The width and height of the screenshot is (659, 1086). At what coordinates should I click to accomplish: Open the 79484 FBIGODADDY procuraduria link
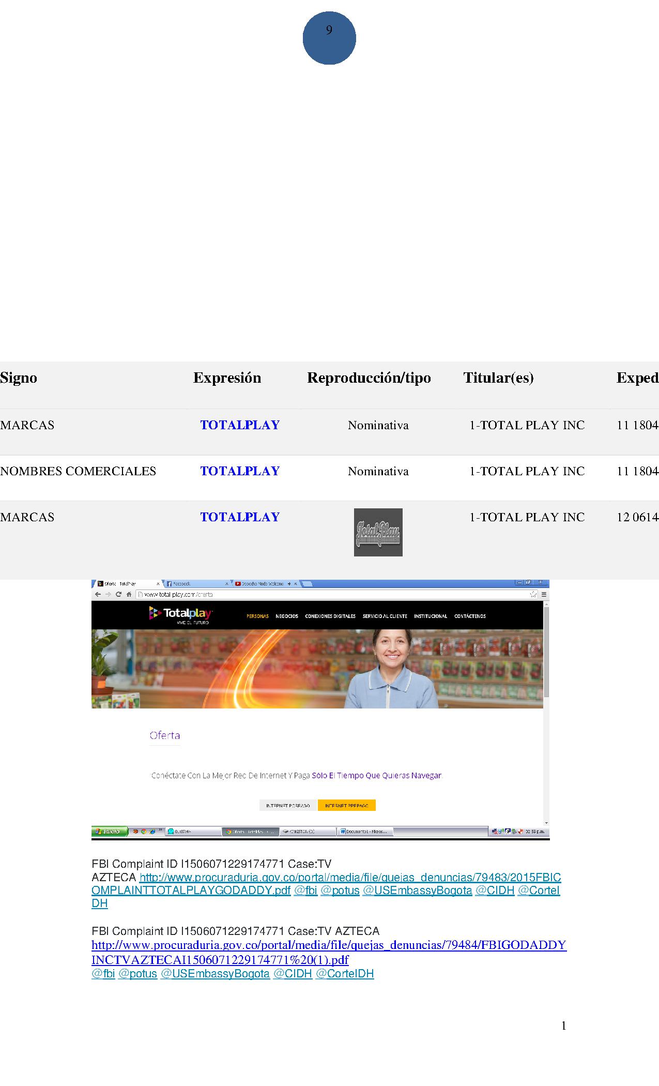tap(329, 953)
